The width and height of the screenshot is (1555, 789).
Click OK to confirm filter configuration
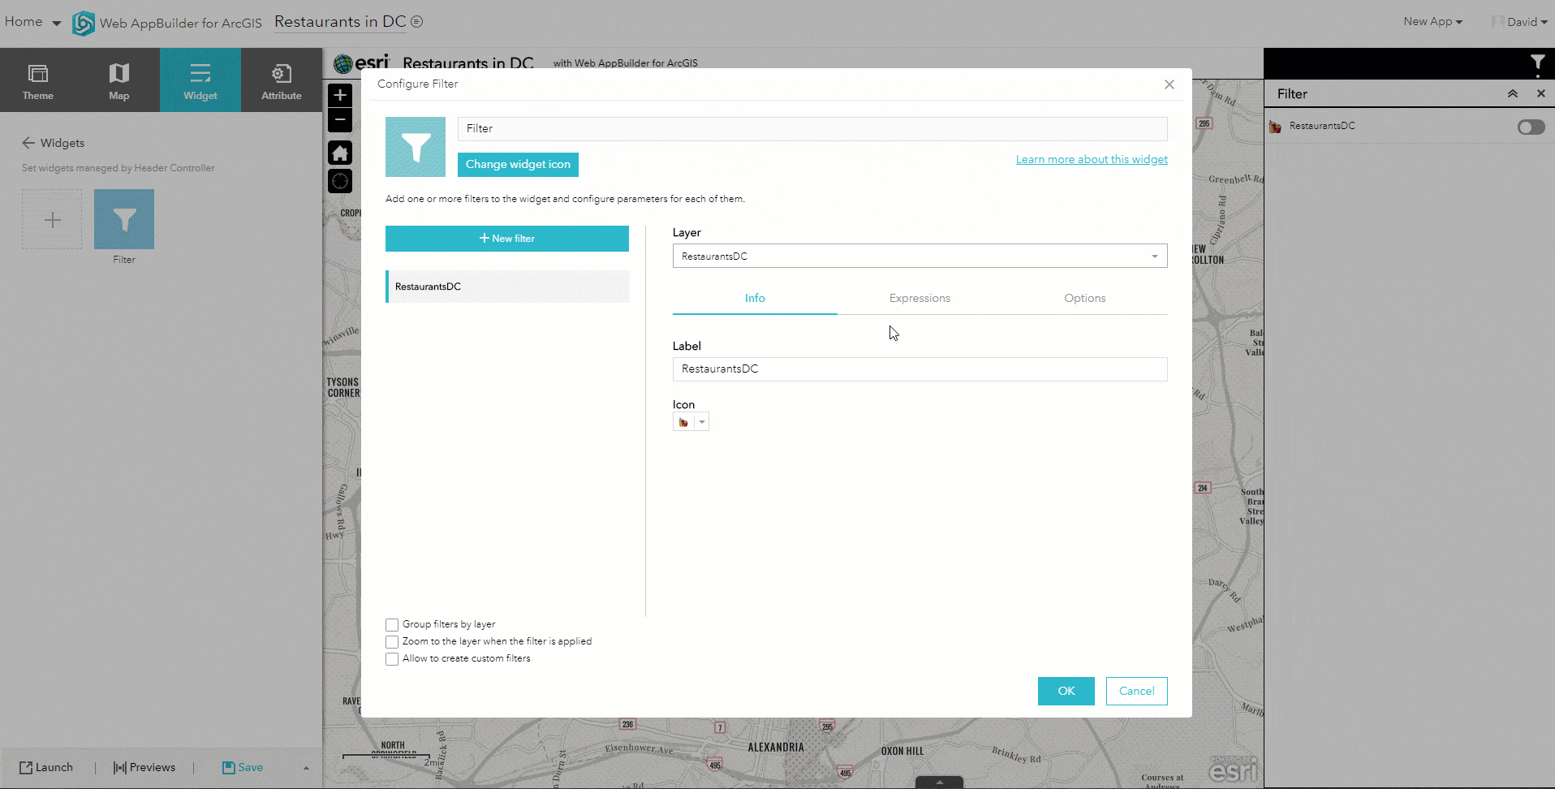(x=1066, y=692)
